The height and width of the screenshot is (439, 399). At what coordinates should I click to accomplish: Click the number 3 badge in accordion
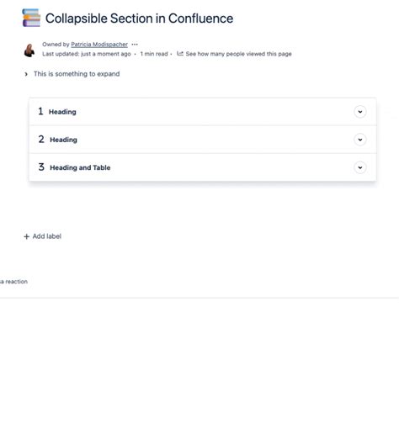point(41,167)
